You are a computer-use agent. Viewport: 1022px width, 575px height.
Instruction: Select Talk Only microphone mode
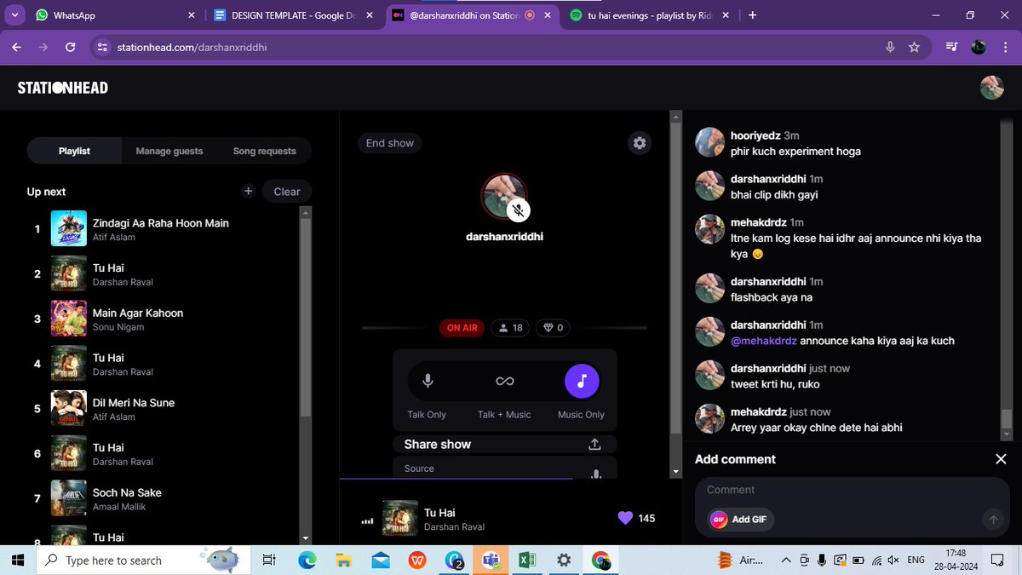tap(428, 382)
